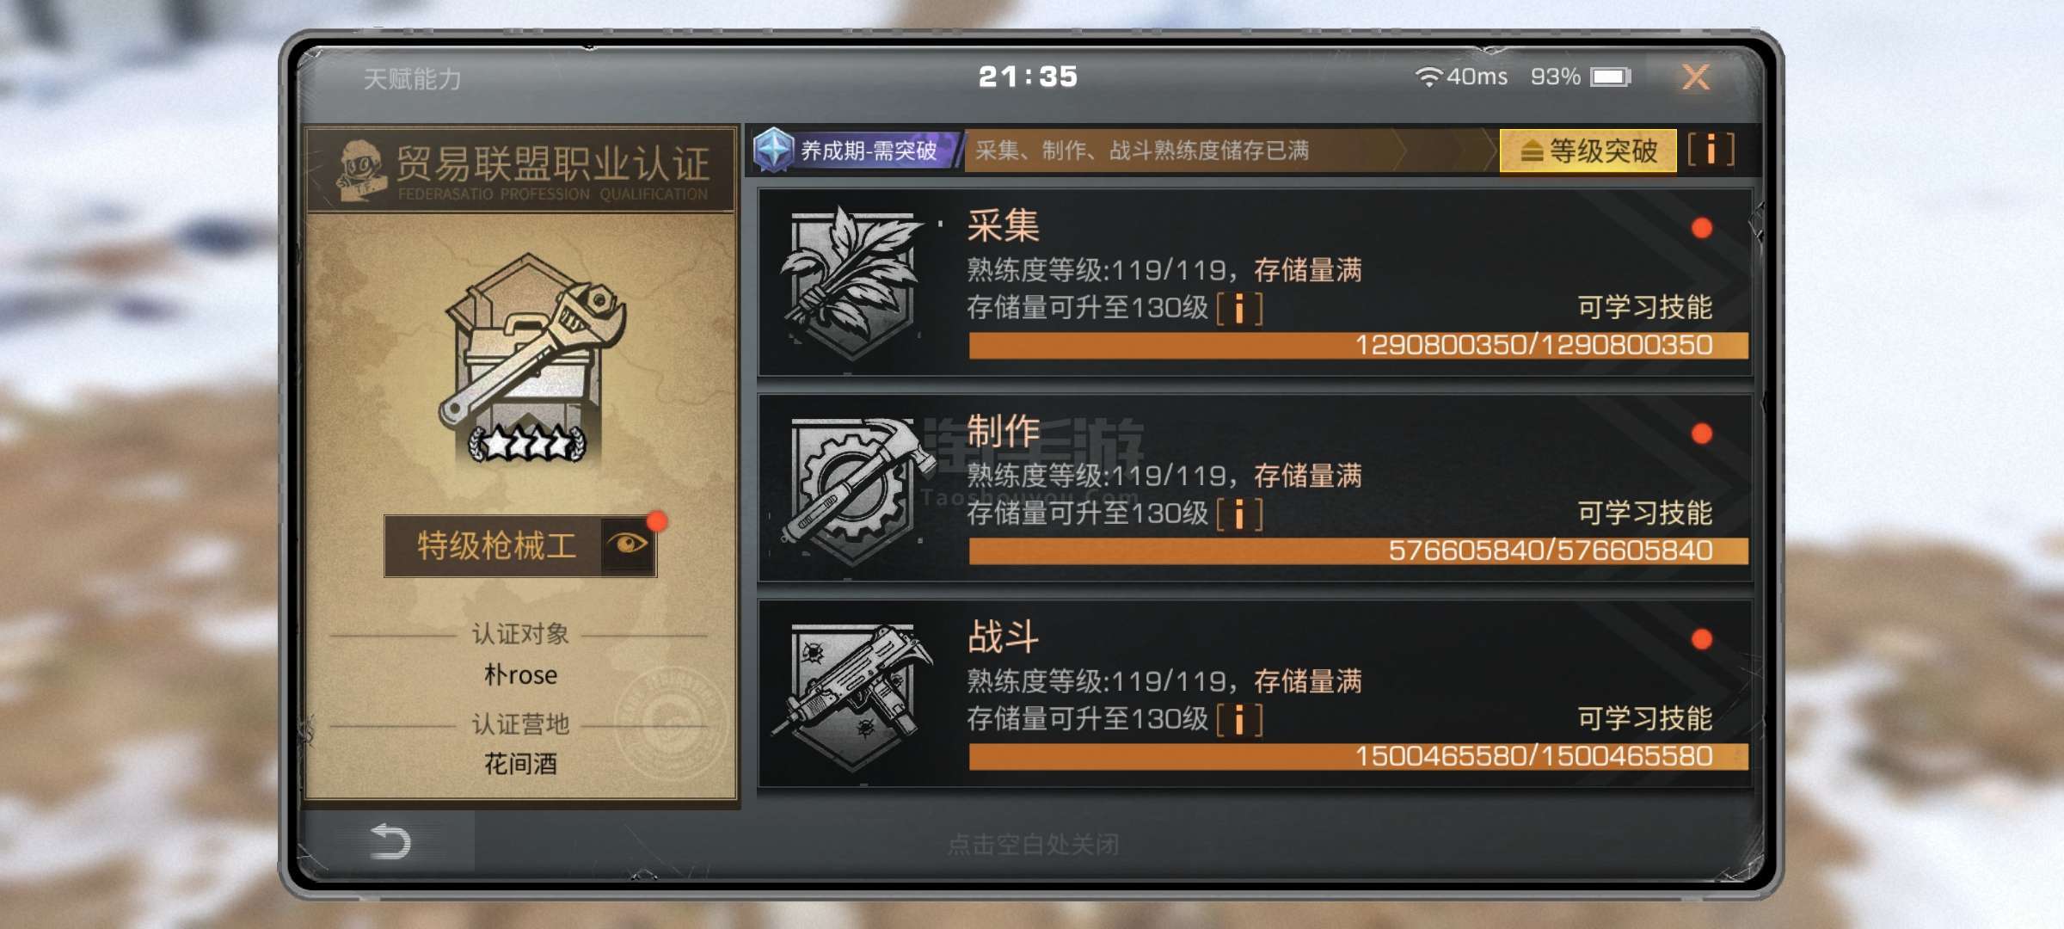2064x929 pixels.
Task: Open the 采集 gathering skill entry
Action: 1255,282
